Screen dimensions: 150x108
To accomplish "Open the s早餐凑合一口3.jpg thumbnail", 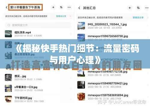I will pyautogui.click(x=8, y=88).
